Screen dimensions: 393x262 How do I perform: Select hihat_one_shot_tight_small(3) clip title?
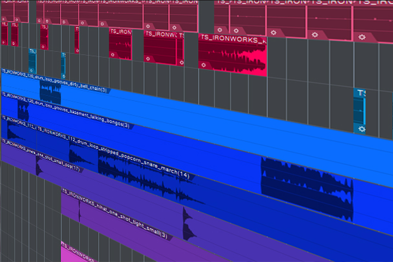point(115,213)
